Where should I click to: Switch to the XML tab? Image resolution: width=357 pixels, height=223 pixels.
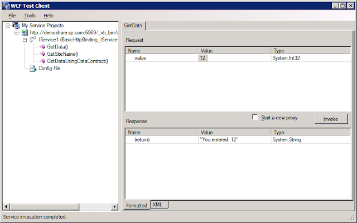pyautogui.click(x=158, y=205)
